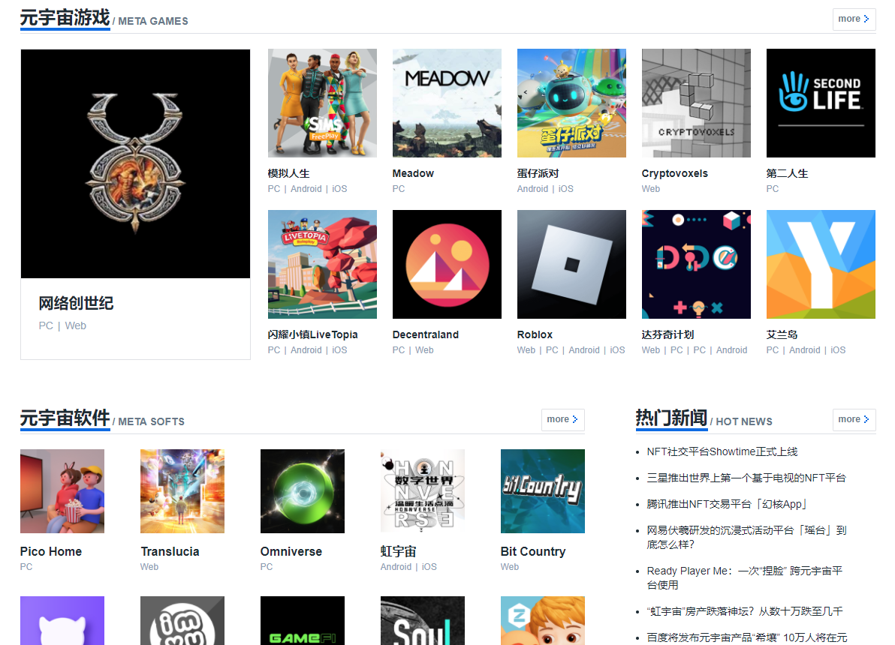895x645 pixels.
Task: Click Web tag under Bit Country
Action: 510,567
